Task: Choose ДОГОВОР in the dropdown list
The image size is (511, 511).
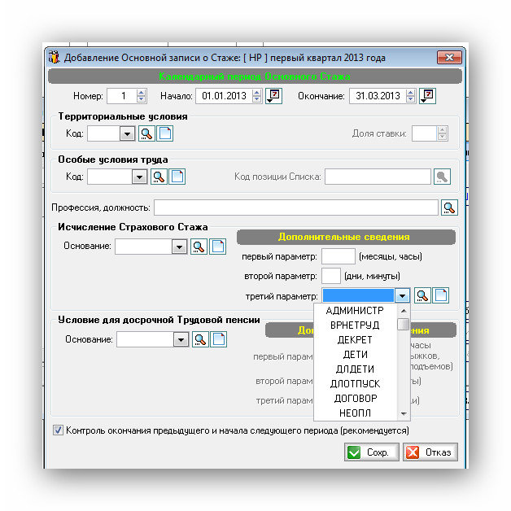Action: click(x=354, y=398)
